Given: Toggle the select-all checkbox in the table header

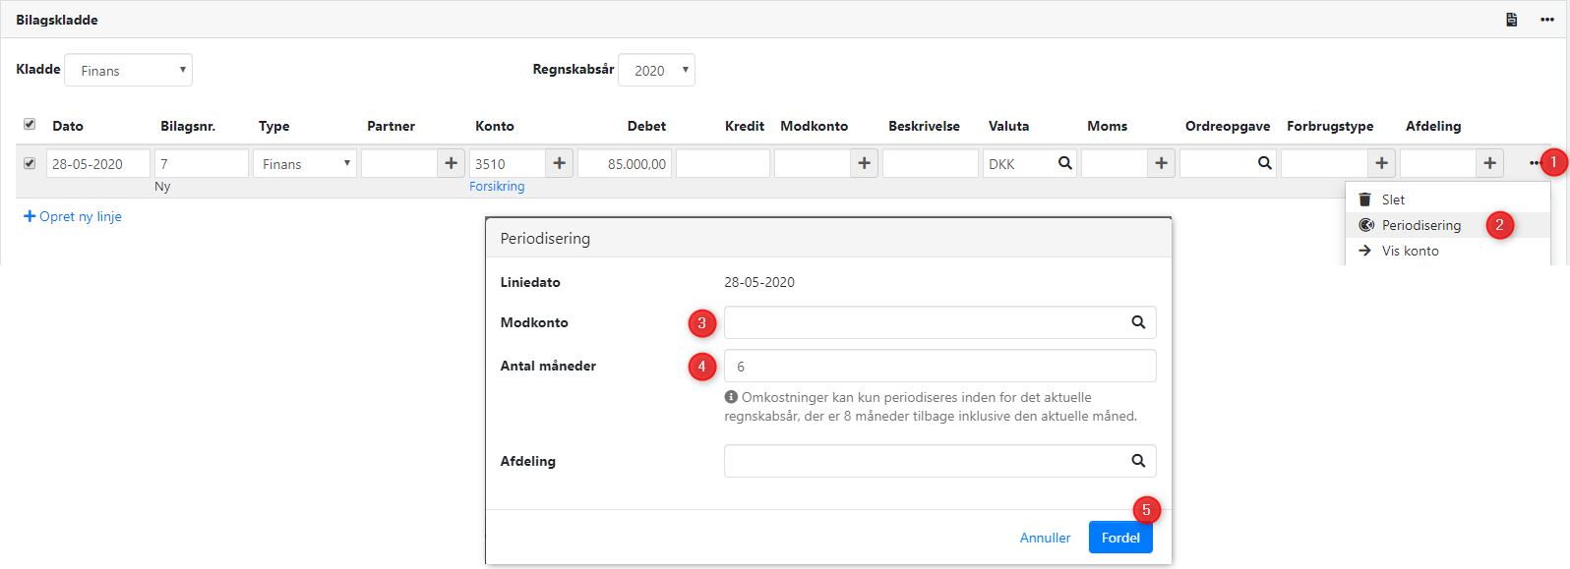Looking at the screenshot, I should coord(30,125).
